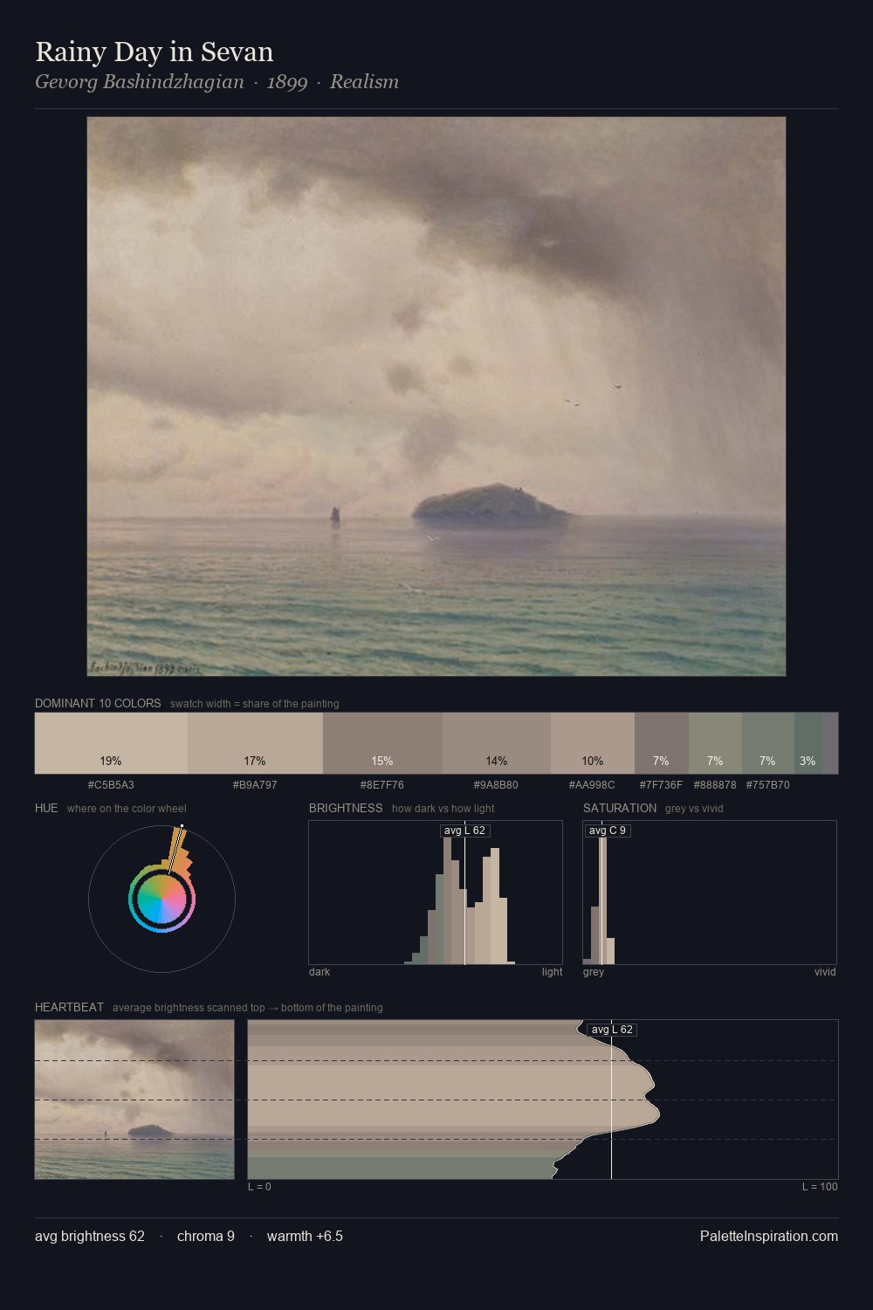Click the 17% swatch #B9A797
Screen dimensions: 873x1310
coord(255,743)
